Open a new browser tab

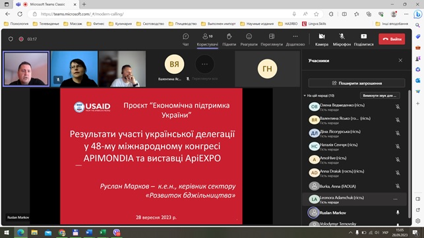(x=84, y=5)
